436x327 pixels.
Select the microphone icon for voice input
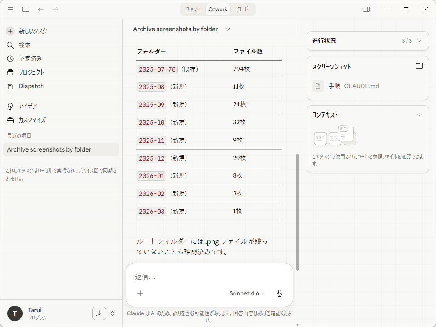point(280,293)
